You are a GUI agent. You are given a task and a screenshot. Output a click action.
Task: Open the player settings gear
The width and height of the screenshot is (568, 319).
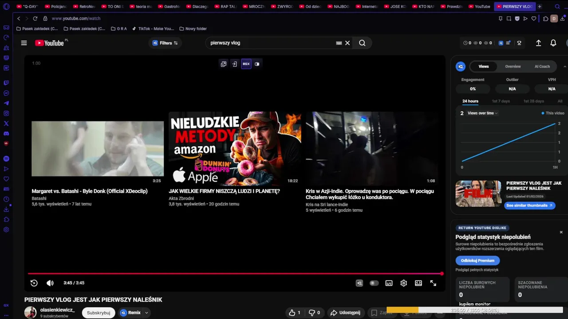tap(403, 283)
